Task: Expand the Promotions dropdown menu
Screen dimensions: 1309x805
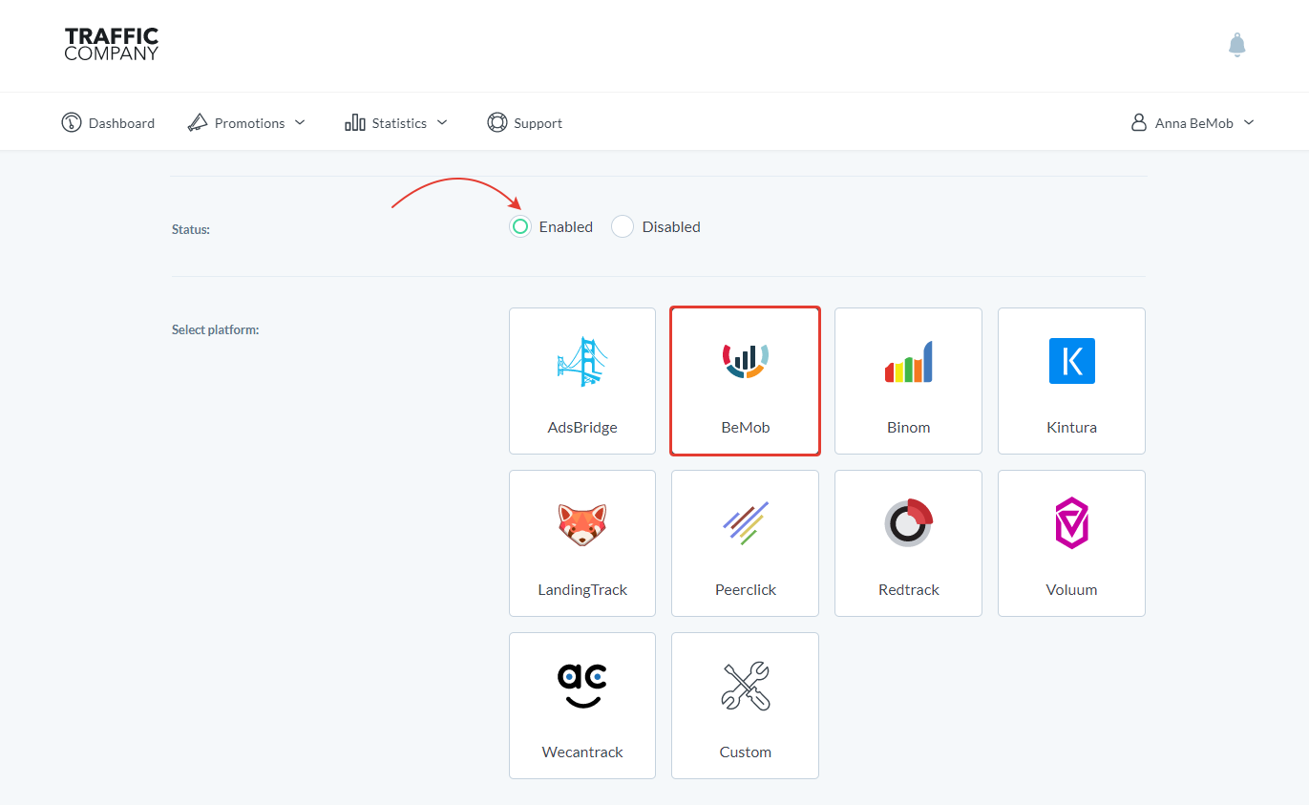Action: tap(247, 123)
